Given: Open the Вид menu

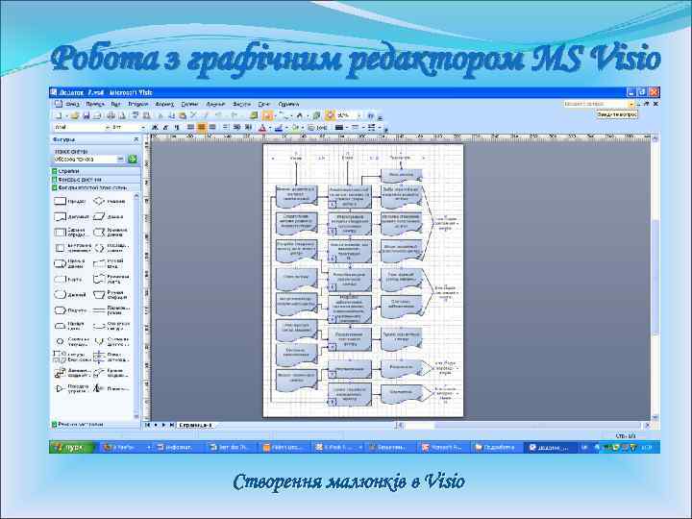Looking at the screenshot, I should point(115,104).
